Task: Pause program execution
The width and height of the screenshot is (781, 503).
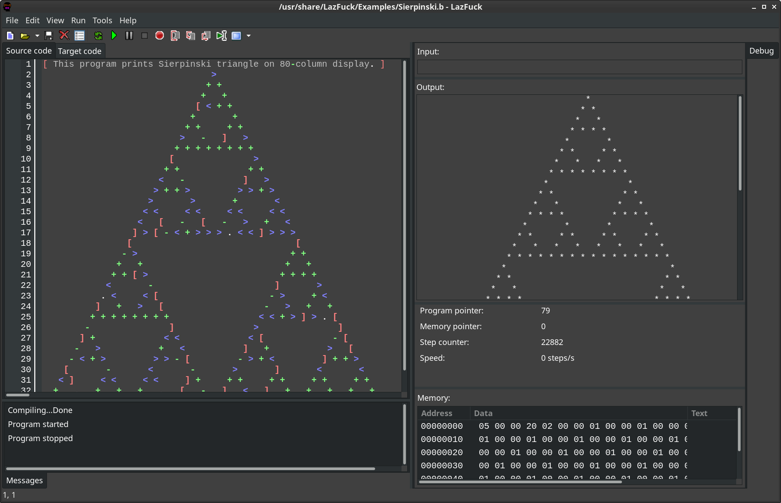Action: [x=129, y=36]
